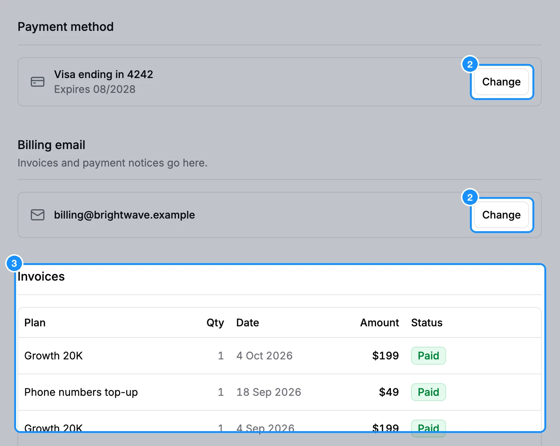The width and height of the screenshot is (560, 446).
Task: Click the Phone numbers top-up invoice row
Action: 280,392
